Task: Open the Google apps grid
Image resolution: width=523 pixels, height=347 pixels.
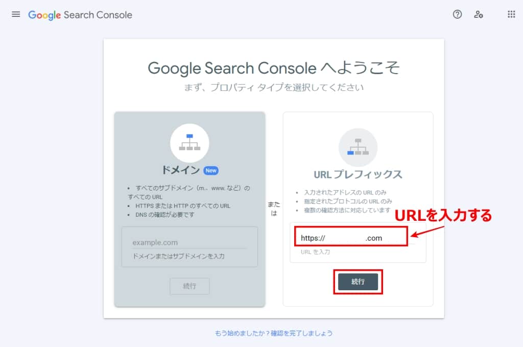Action: (511, 14)
